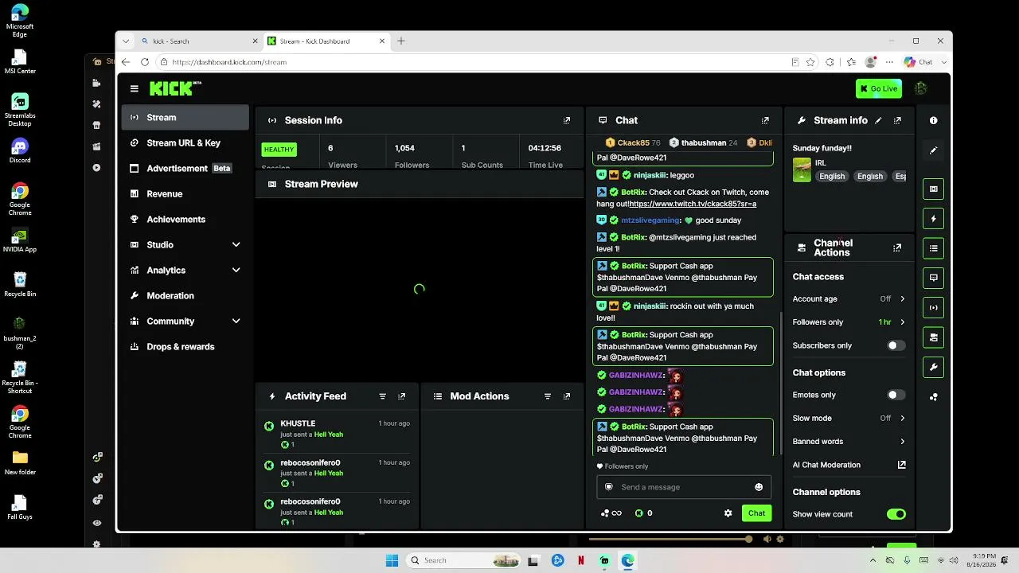Pop out the Stream info panel
Image resolution: width=1019 pixels, height=573 pixels.
pyautogui.click(x=897, y=120)
